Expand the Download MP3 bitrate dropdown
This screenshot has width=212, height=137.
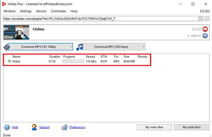143,47
